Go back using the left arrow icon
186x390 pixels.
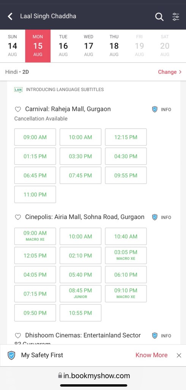tap(10, 16)
